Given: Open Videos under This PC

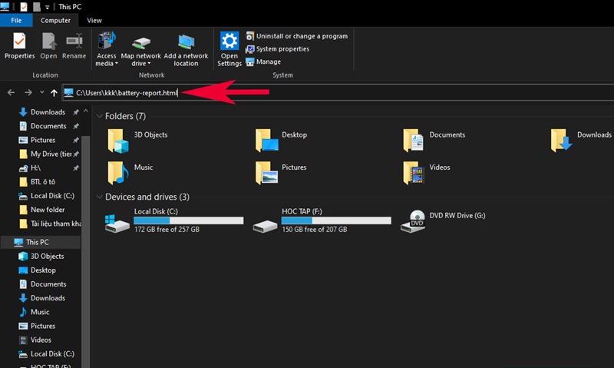Looking at the screenshot, I should tap(41, 340).
